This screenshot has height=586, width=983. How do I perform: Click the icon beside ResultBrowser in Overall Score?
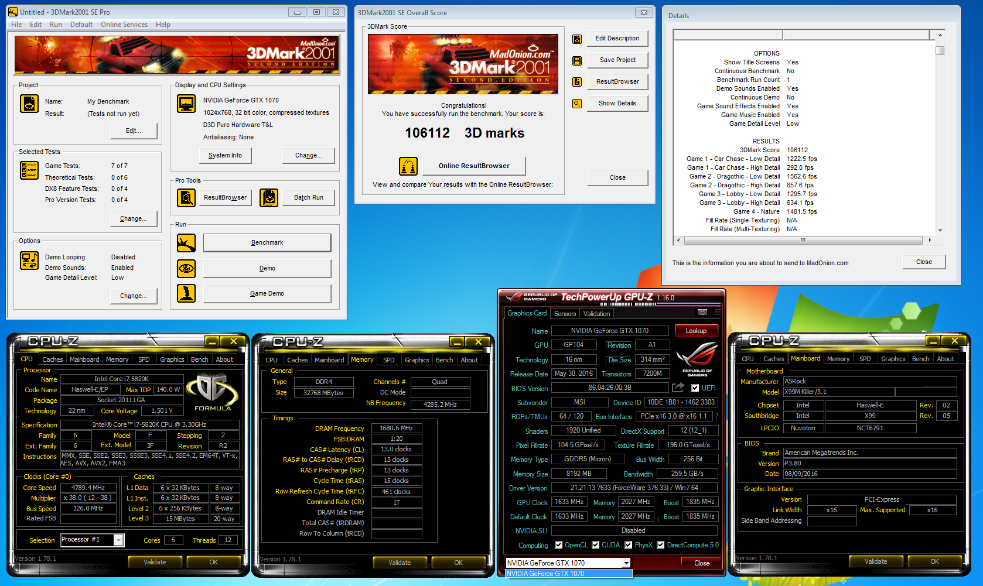point(577,82)
